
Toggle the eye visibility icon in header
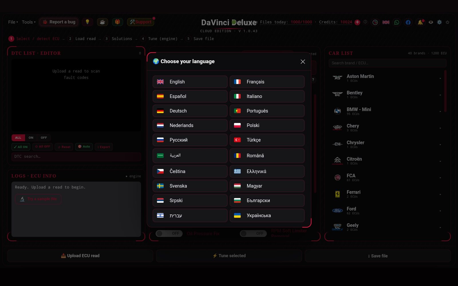tap(431, 22)
